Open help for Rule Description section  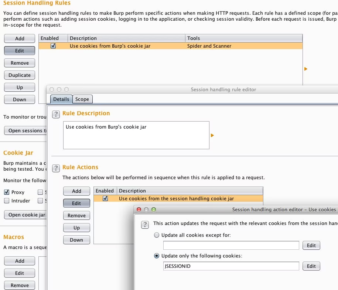tap(56, 114)
